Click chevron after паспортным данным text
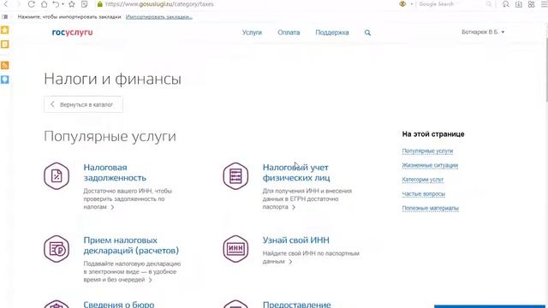This screenshot has width=548, height=308. coord(290,262)
